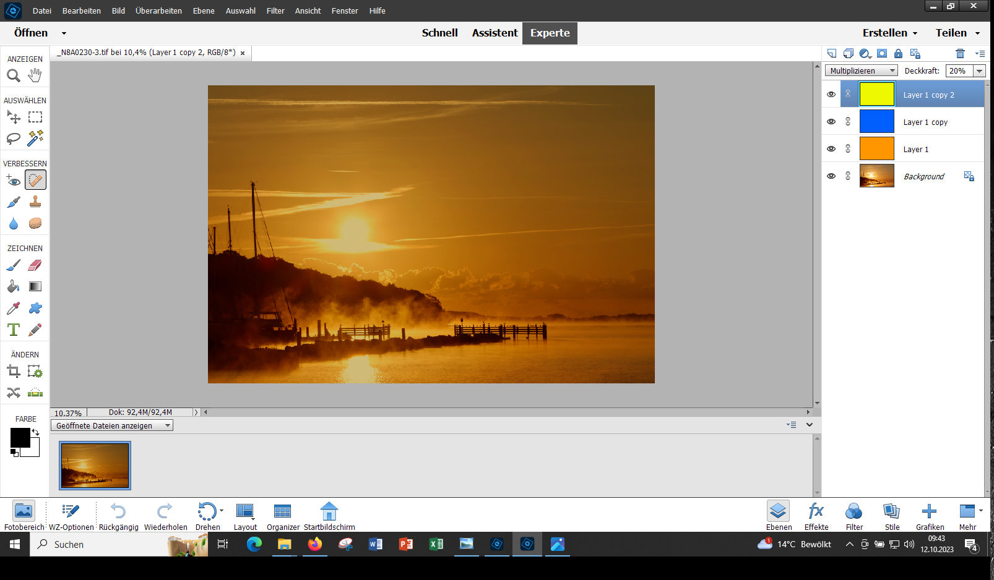994x580 pixels.
Task: Delete layer using trash icon
Action: (960, 54)
